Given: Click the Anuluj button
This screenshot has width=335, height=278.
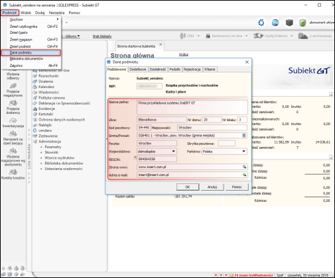Looking at the screenshot, I should coord(212,187).
